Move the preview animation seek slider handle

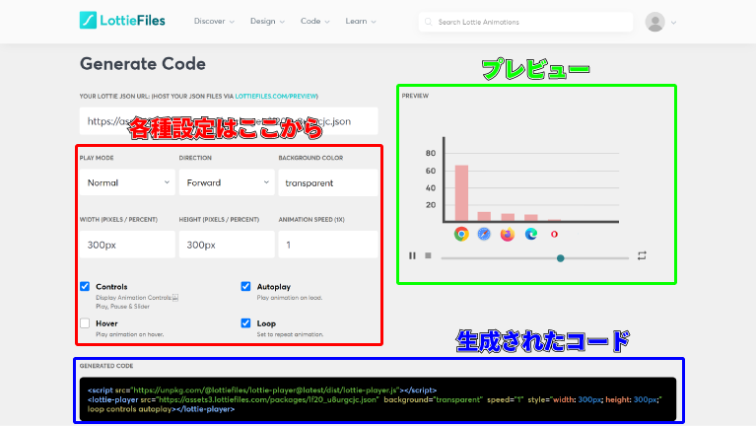(560, 258)
